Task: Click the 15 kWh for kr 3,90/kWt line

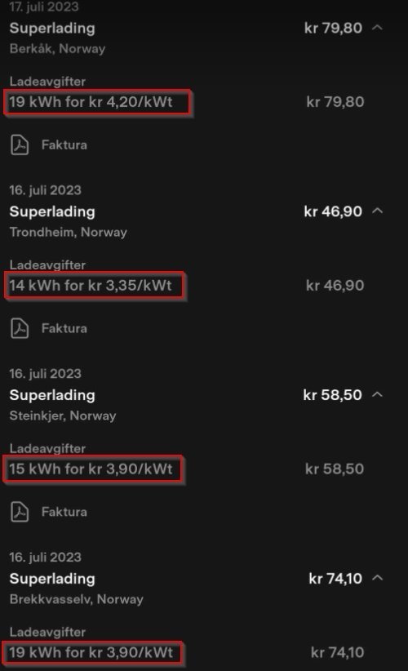Action: click(x=91, y=469)
